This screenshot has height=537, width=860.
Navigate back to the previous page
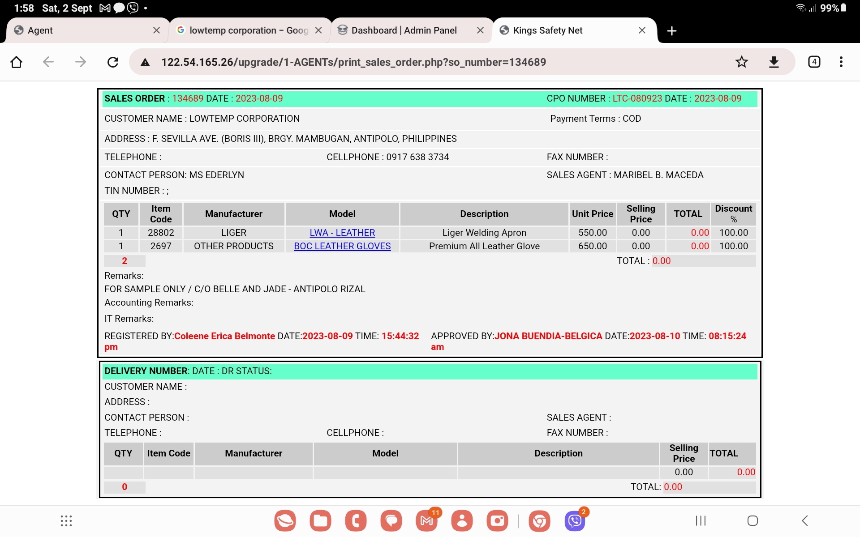click(48, 62)
